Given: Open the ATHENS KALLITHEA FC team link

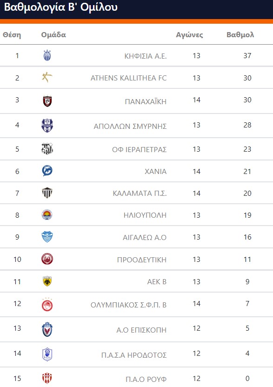Looking at the screenshot, I should (129, 78).
